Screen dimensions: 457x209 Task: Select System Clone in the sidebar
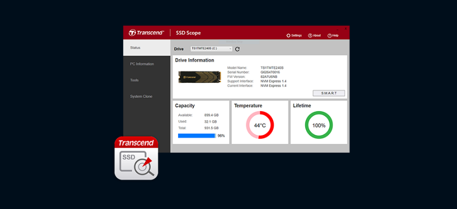click(141, 96)
